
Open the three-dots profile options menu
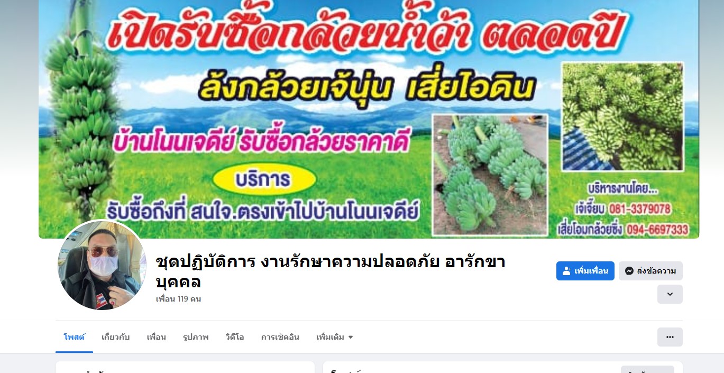pyautogui.click(x=670, y=337)
